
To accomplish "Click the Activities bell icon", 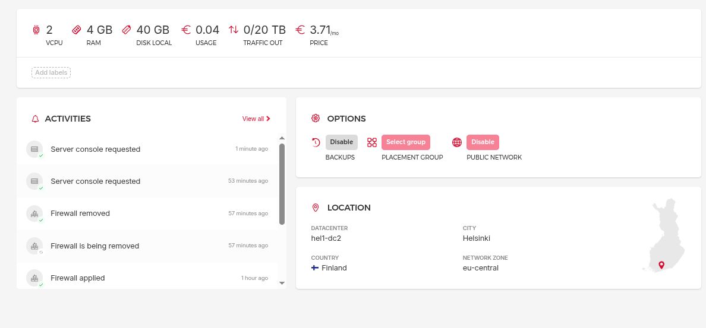I will [35, 119].
